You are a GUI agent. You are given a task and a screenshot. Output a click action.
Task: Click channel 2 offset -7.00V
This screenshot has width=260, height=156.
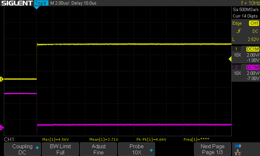pyautogui.click(x=253, y=78)
